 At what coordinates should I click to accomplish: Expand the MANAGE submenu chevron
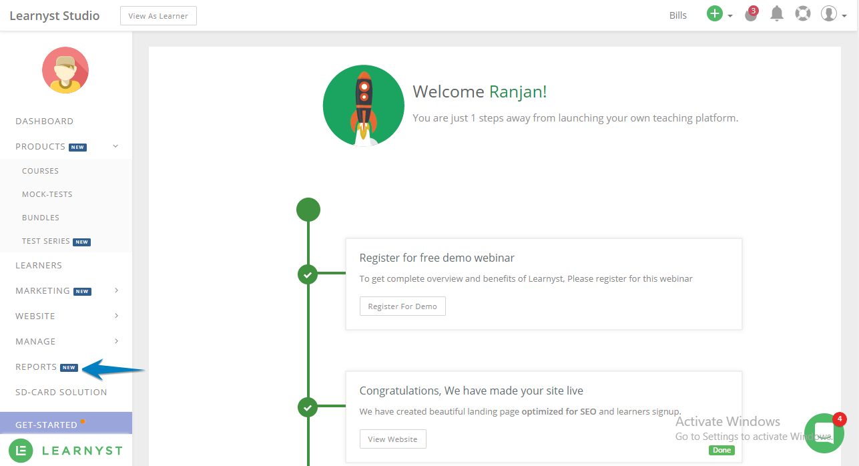coord(116,341)
